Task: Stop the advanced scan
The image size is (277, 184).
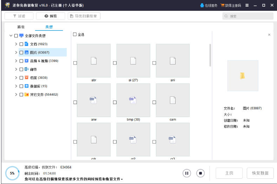Action: click(200, 173)
